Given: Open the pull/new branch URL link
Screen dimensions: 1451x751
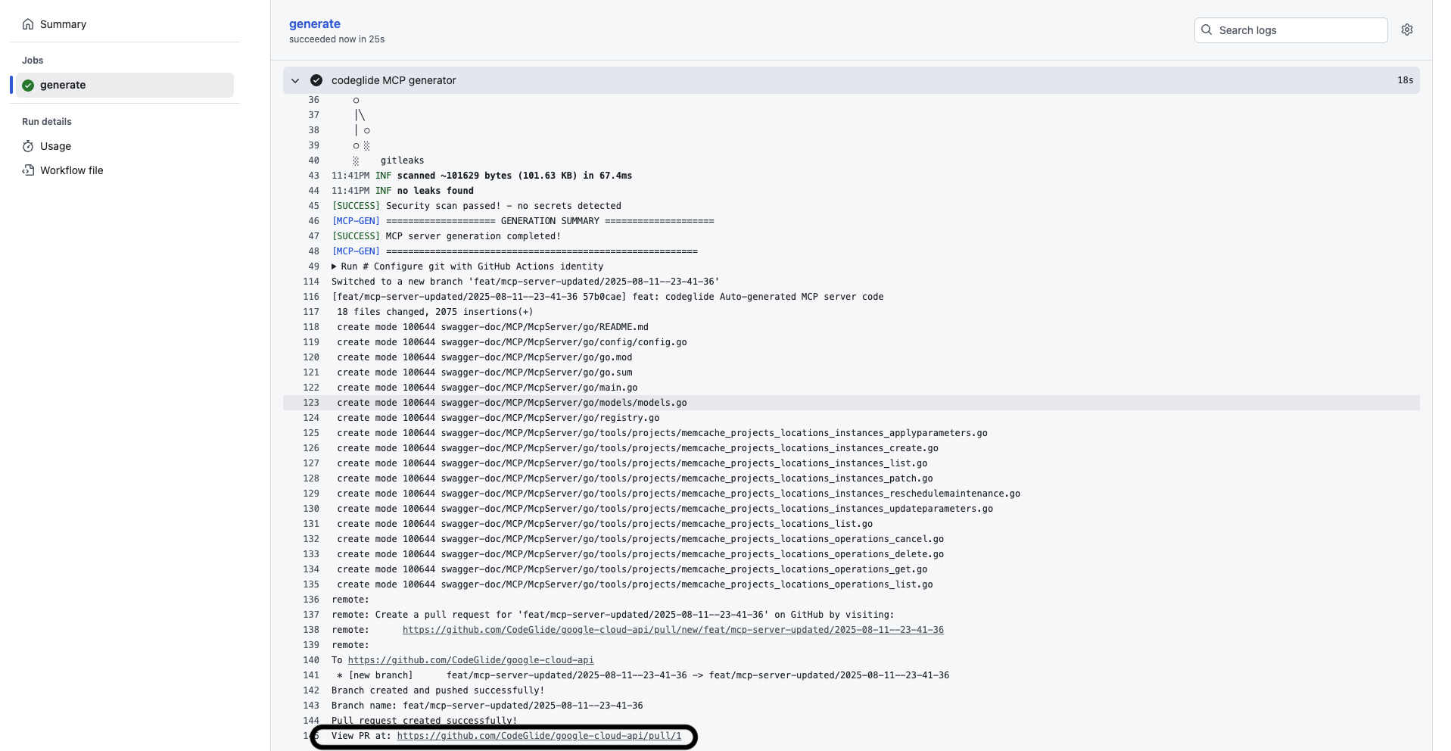Looking at the screenshot, I should [x=673, y=630].
